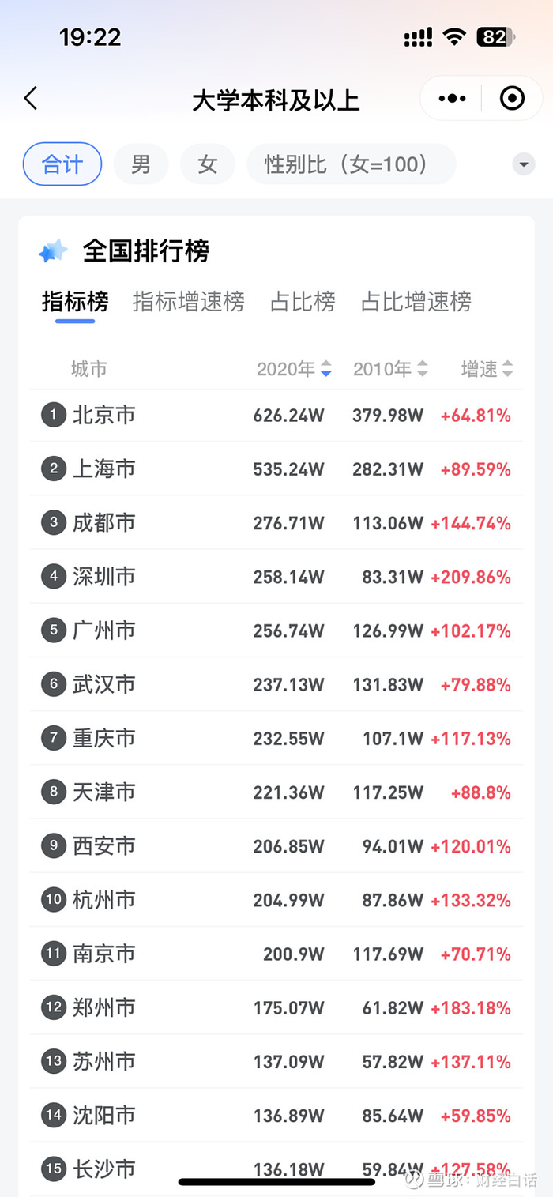Switch to the 指标增速榜 tab
553x1197 pixels.
click(188, 302)
